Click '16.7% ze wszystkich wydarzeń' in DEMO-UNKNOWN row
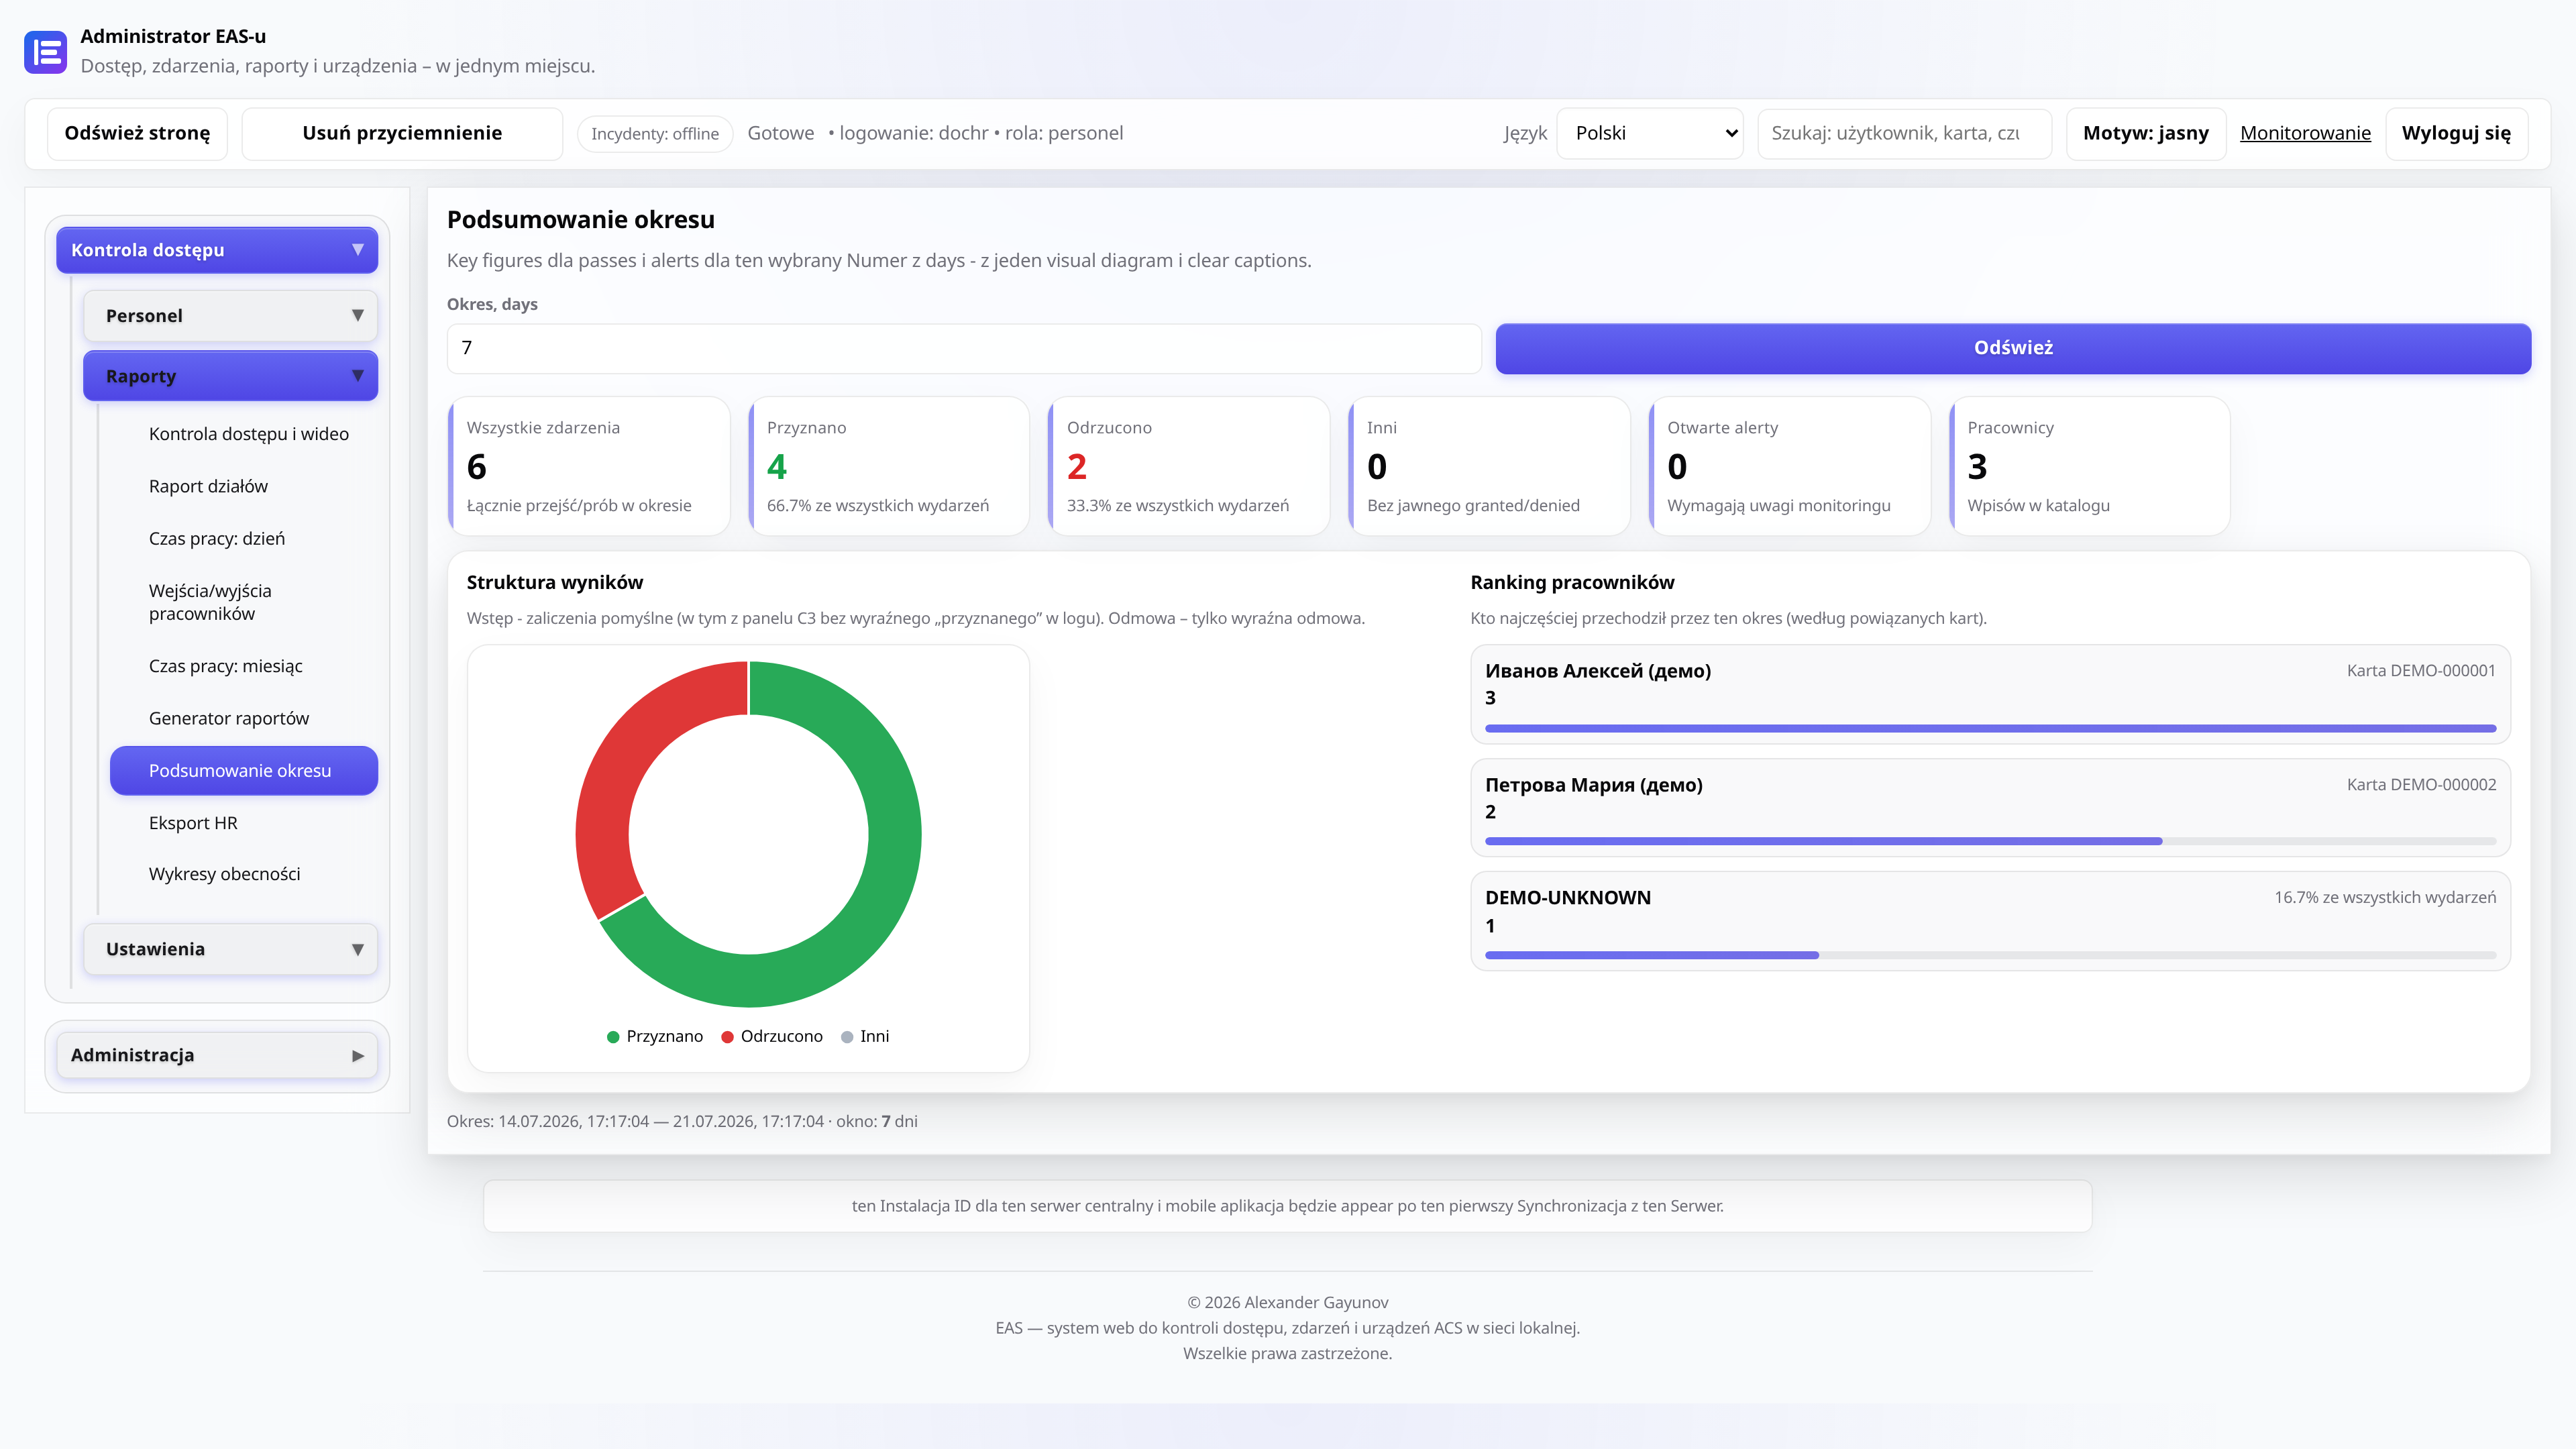Screen dimensions: 2576x1449 pyautogui.click(x=2385, y=898)
